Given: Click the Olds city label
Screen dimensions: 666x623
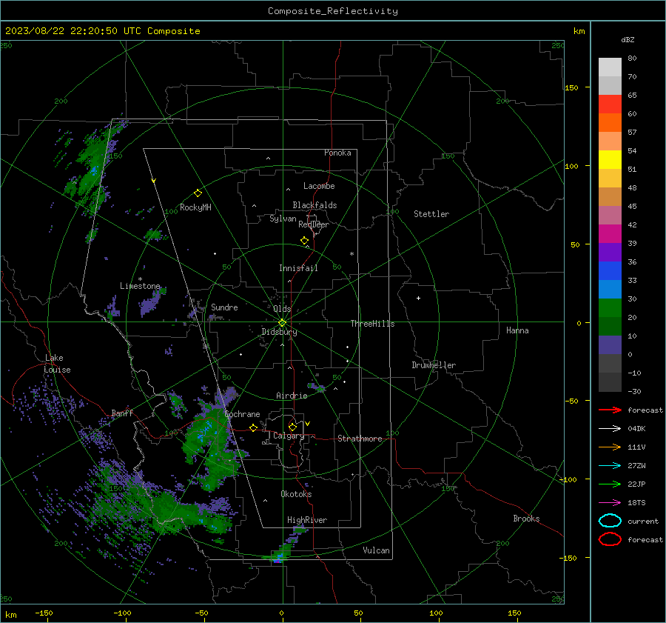Looking at the screenshot, I should (282, 309).
